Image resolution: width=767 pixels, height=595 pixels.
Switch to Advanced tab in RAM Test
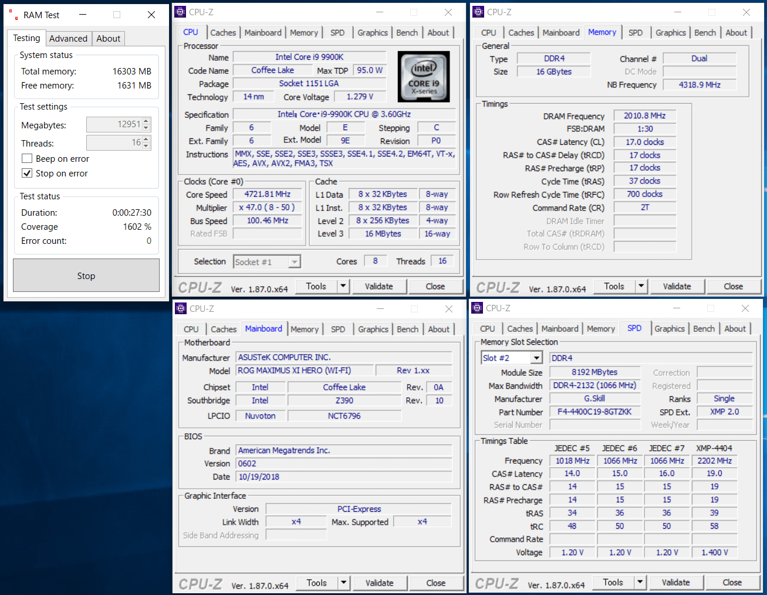coord(68,39)
